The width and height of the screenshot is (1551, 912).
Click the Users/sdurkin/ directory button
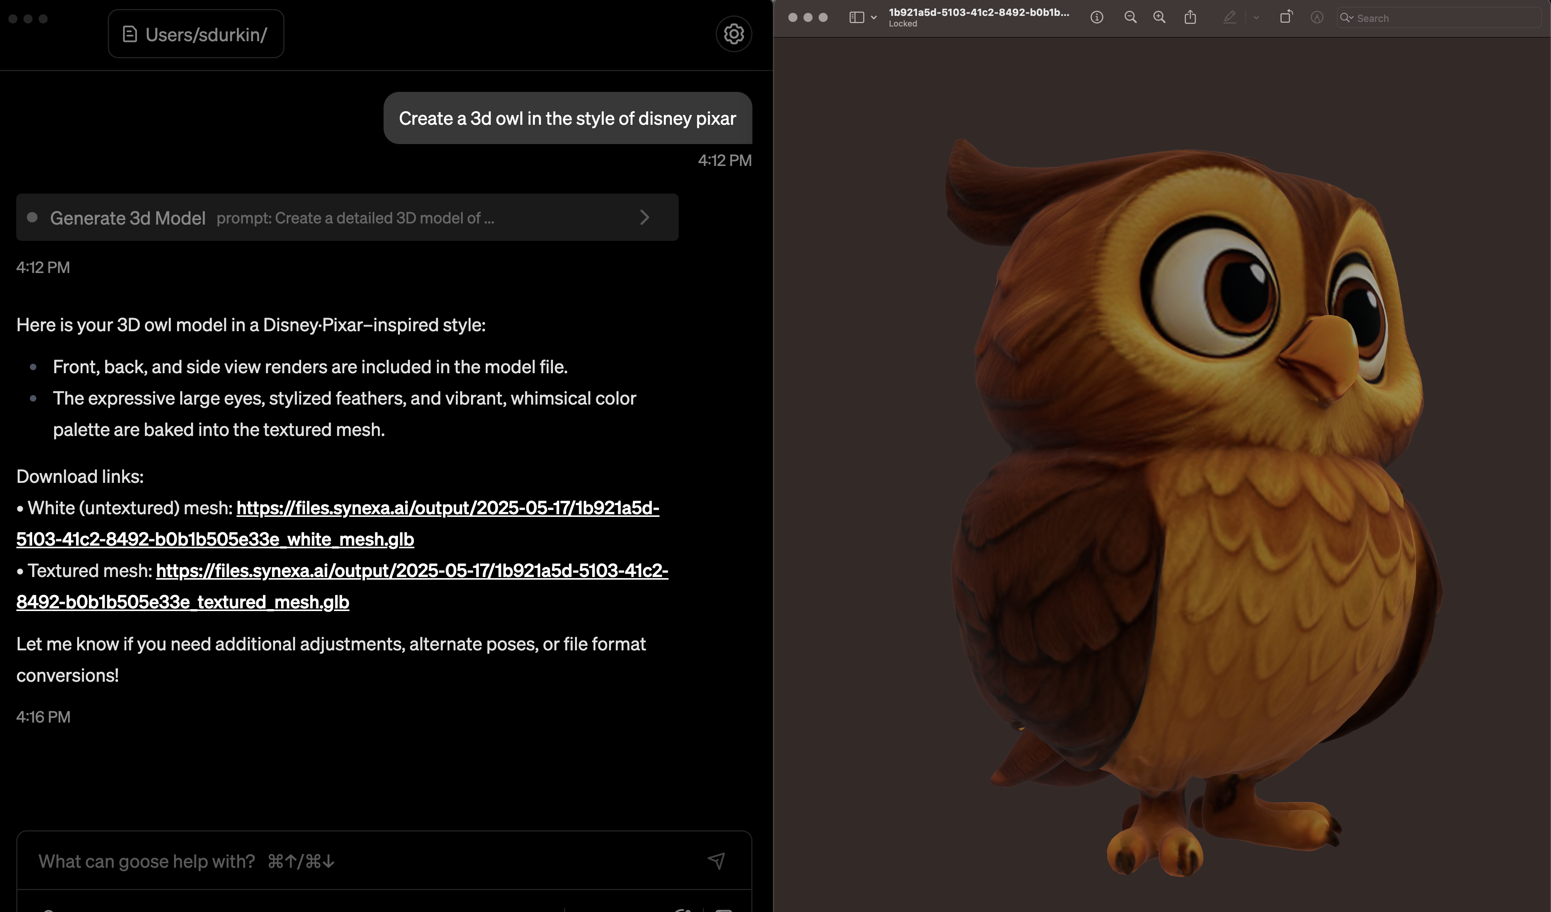coord(196,34)
